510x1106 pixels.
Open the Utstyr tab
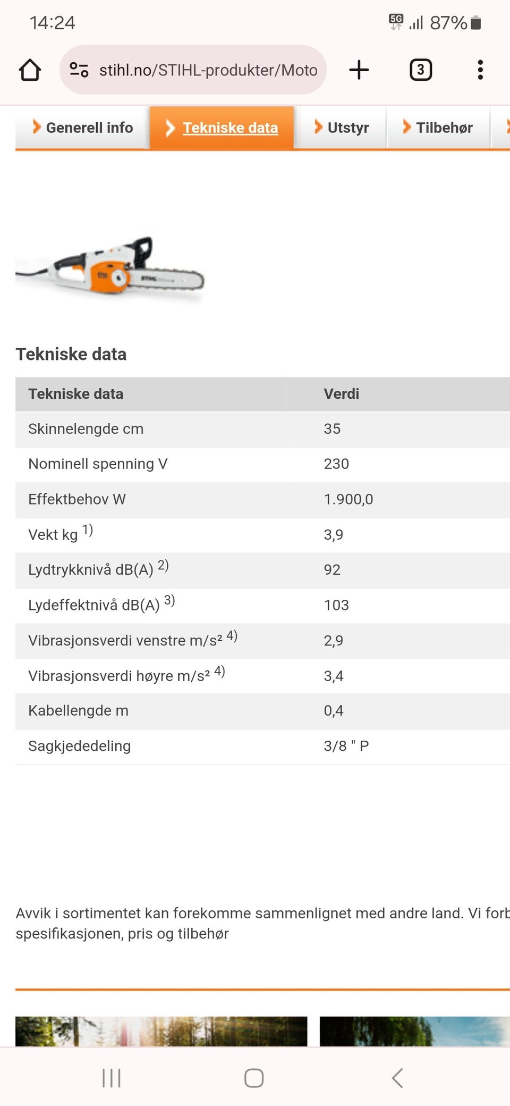click(x=342, y=128)
